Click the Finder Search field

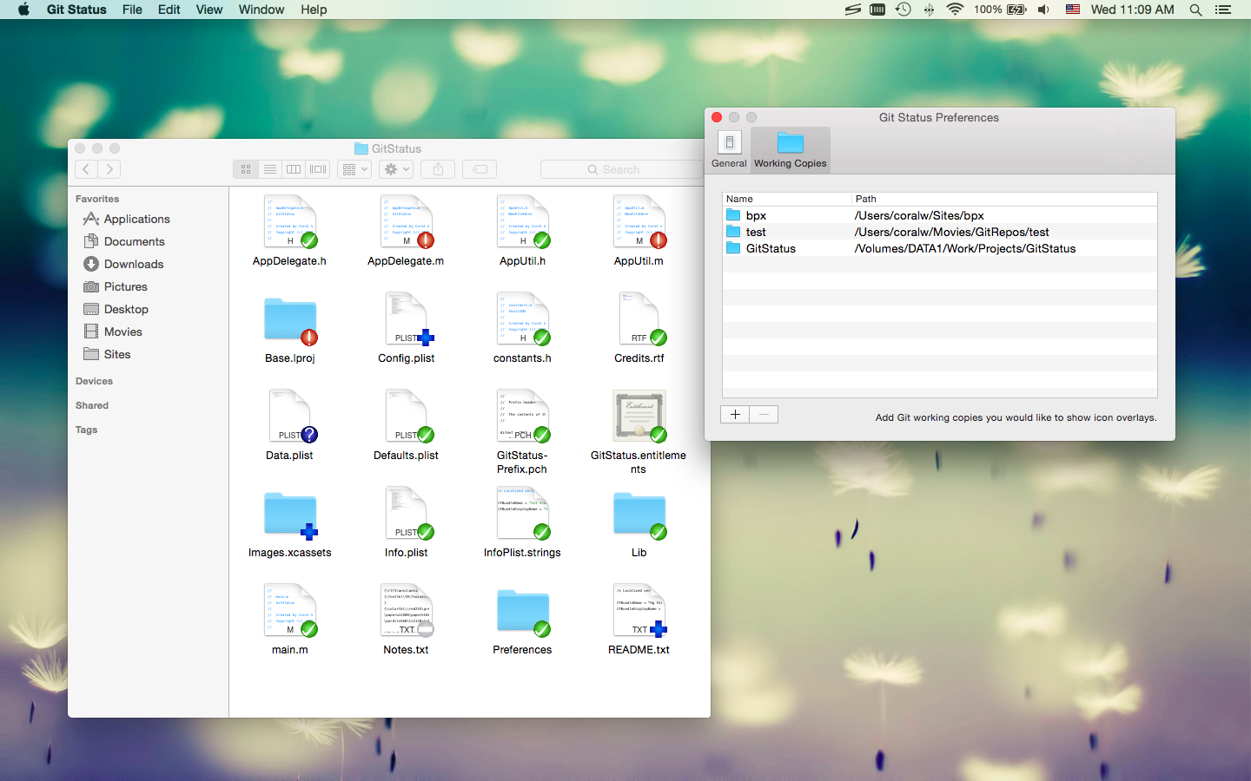pos(622,169)
